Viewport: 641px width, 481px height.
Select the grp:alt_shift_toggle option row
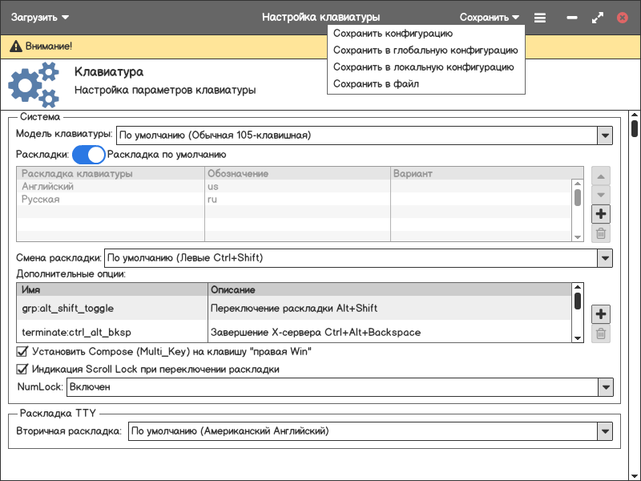[x=112, y=308]
